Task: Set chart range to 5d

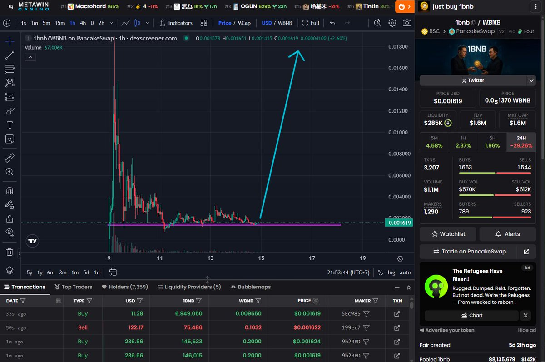Action: point(86,273)
